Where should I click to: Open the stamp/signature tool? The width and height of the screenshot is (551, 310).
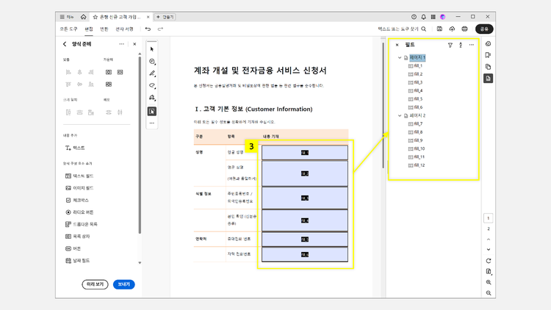[x=152, y=98]
